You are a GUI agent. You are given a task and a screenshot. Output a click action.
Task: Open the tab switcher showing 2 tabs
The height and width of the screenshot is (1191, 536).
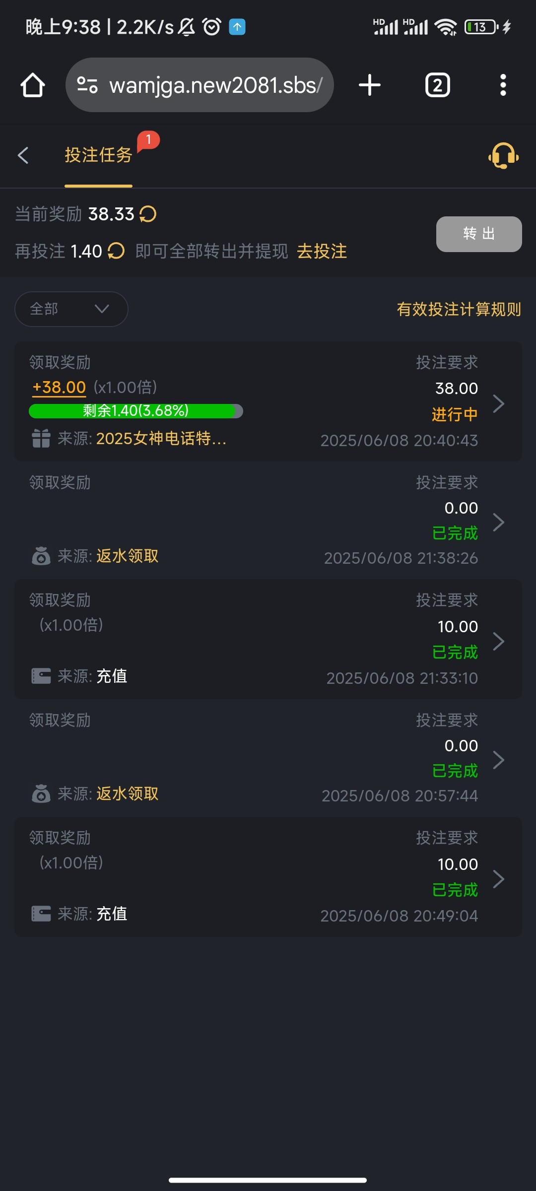(x=437, y=85)
